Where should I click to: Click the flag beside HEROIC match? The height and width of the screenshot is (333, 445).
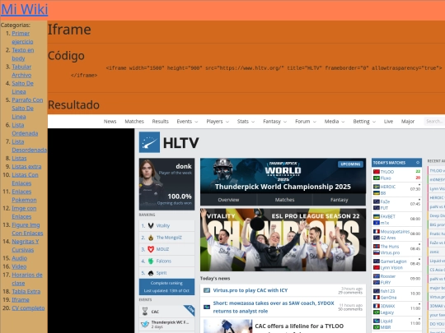(377, 187)
